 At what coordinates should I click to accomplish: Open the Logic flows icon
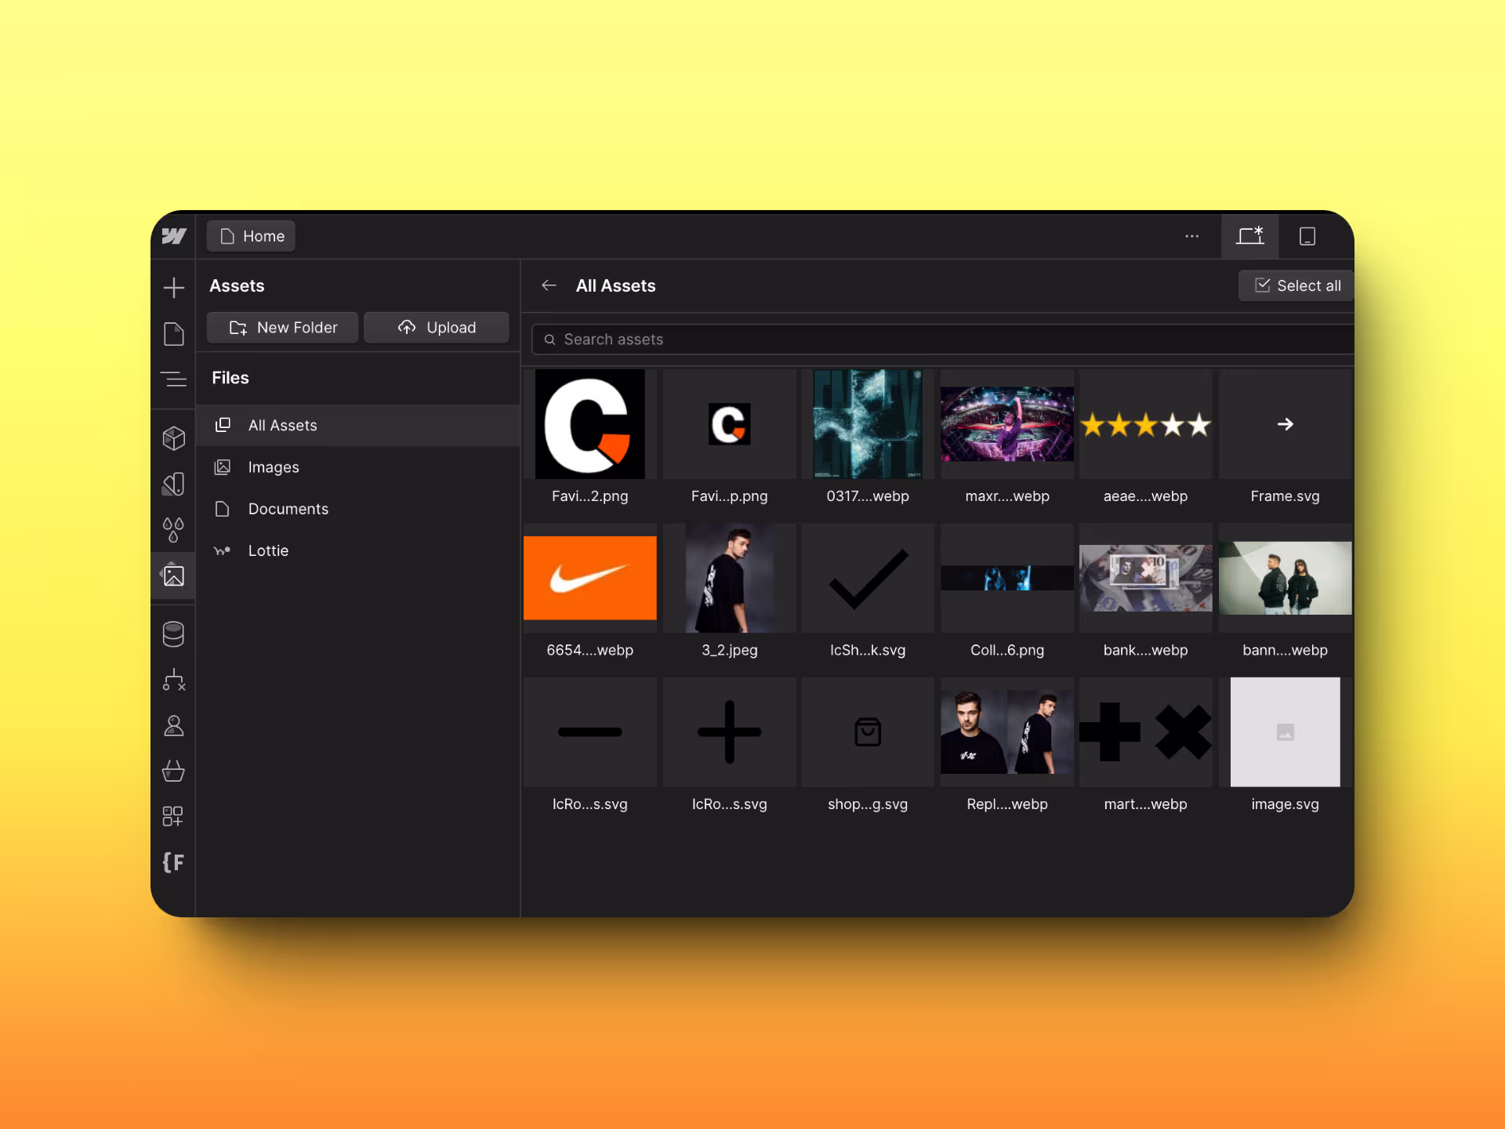173,680
